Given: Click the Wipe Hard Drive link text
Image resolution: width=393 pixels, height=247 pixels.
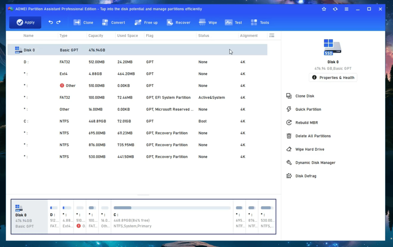Looking at the screenshot, I should [x=310, y=149].
